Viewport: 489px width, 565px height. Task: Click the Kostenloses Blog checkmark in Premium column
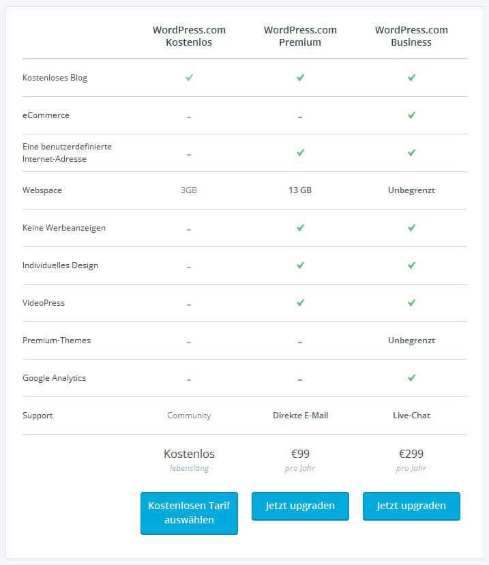point(300,78)
